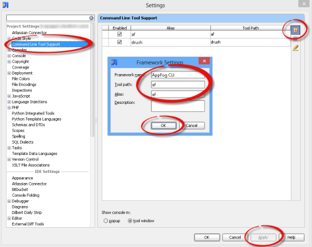Screen dimensions: 312x247
Task: Select the af tool path cell
Action: pyautogui.click(x=250, y=34)
